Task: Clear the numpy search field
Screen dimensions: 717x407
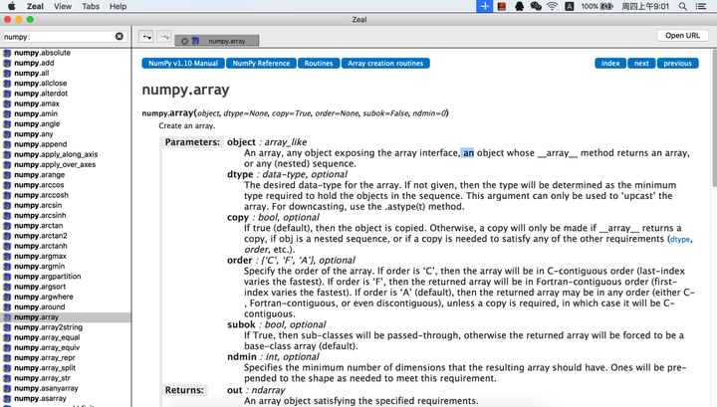Action: tap(119, 36)
